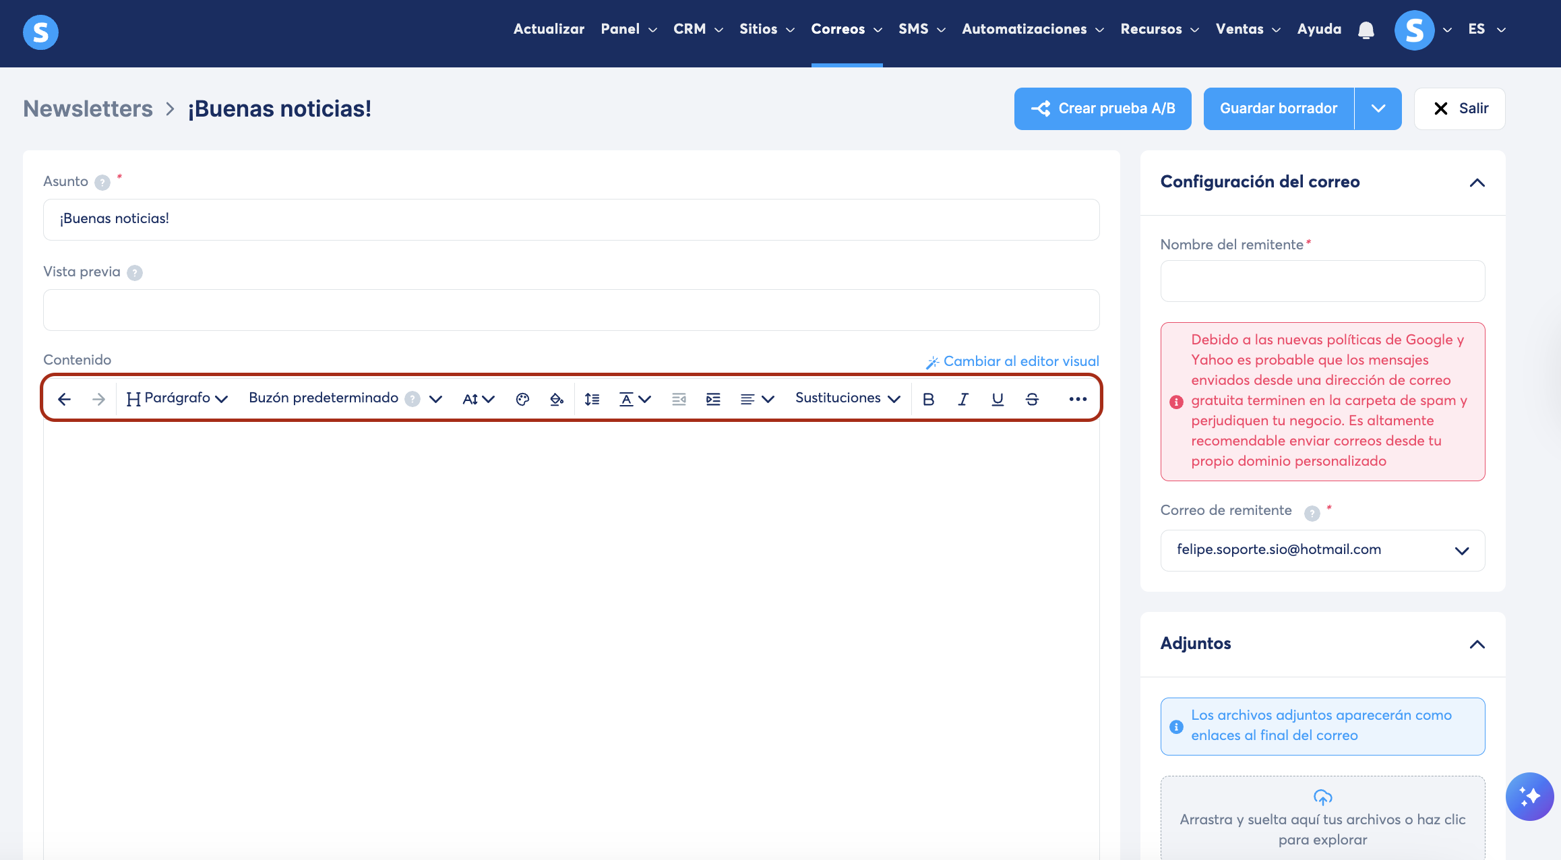Toggle bold formatting
This screenshot has width=1561, height=860.
(x=928, y=399)
